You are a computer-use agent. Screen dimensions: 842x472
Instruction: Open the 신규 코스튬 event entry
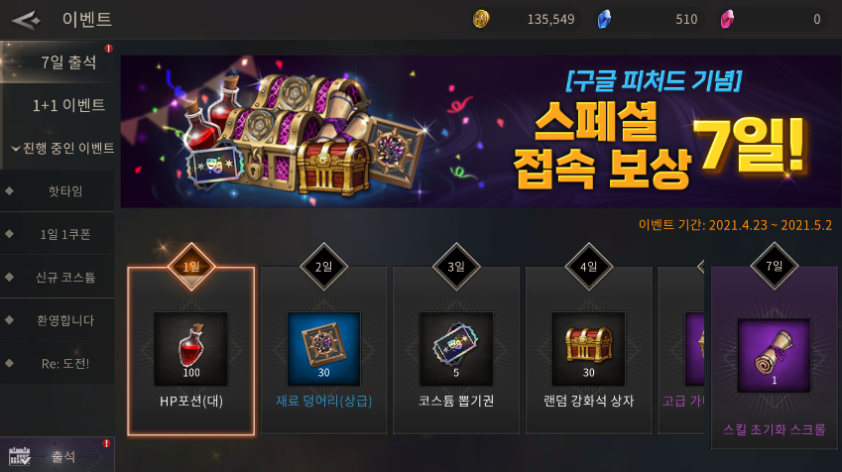pos(58,277)
